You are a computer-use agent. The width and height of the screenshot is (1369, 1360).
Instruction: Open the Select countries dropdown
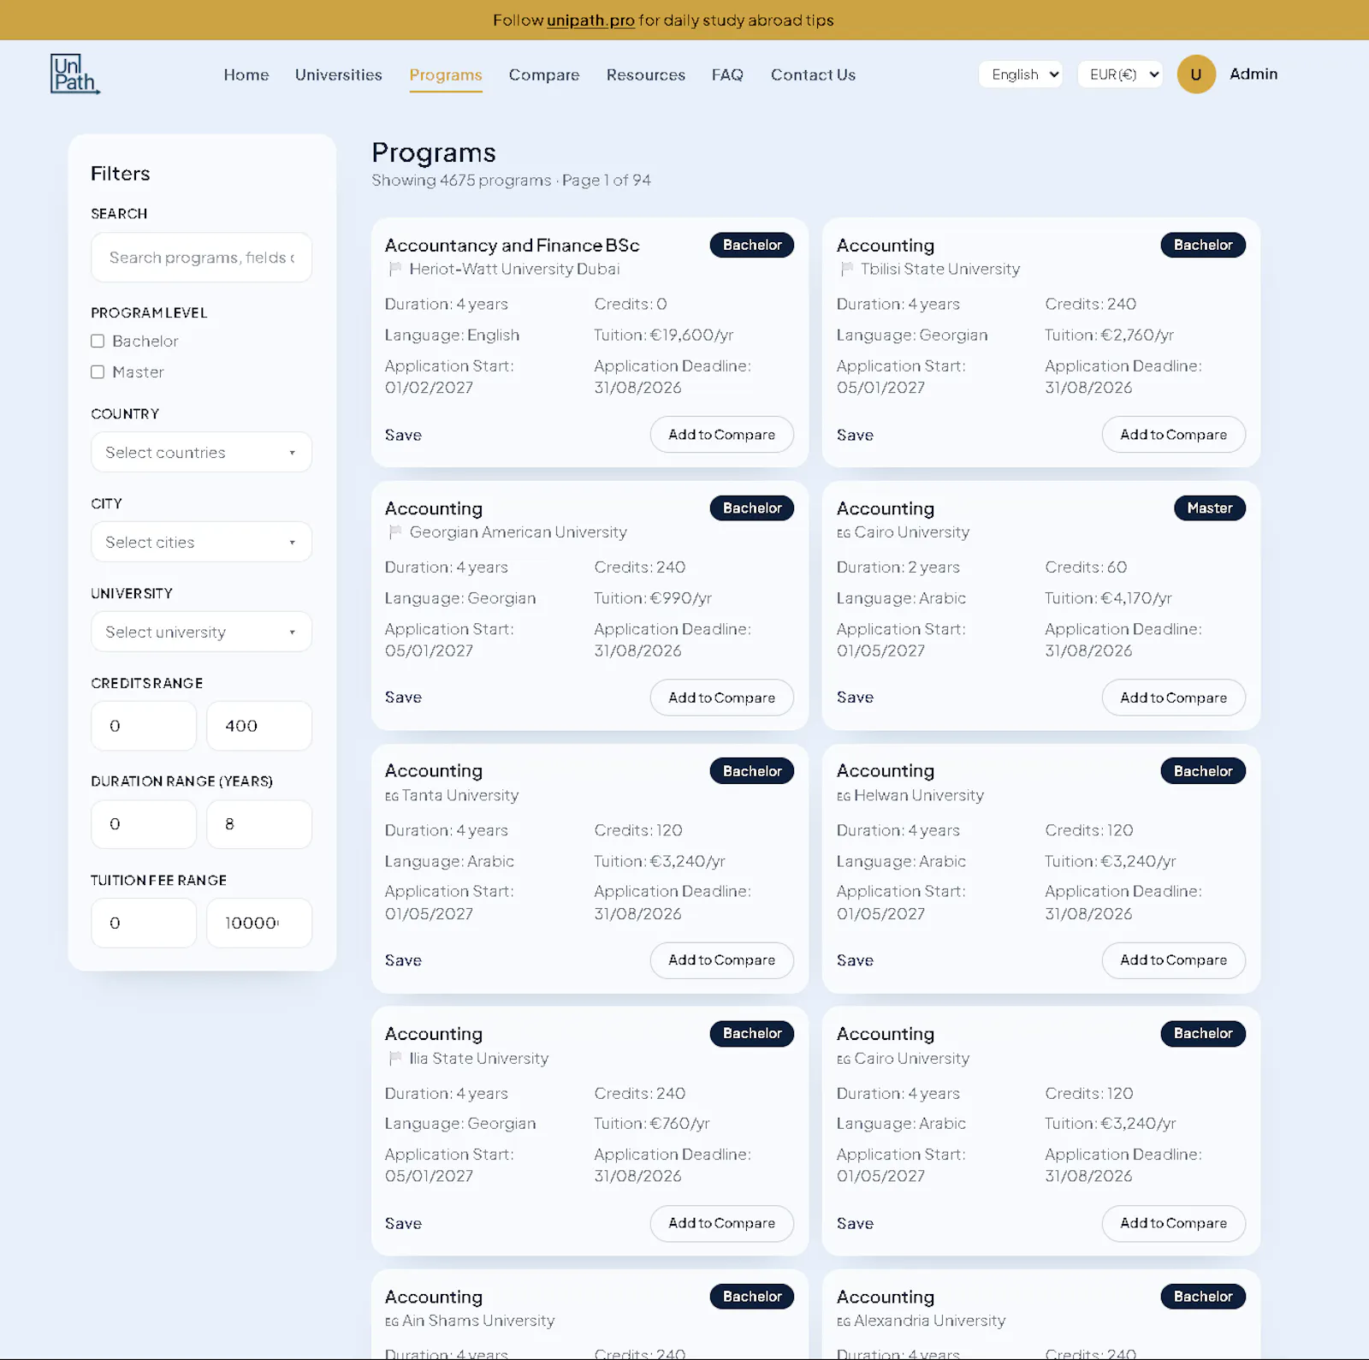click(x=201, y=452)
